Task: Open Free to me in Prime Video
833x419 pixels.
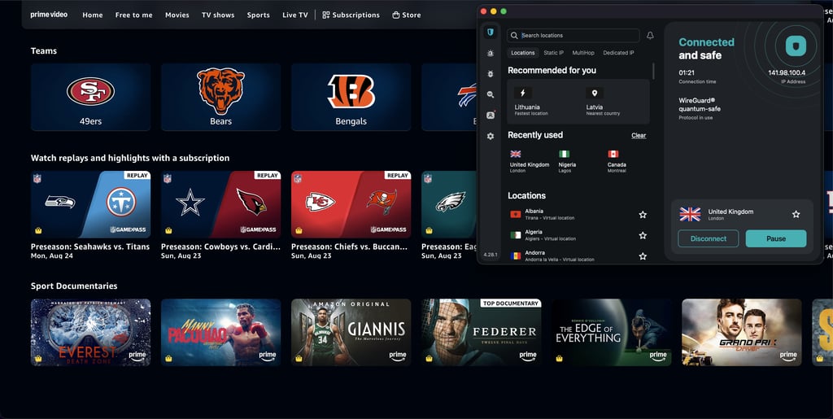Action: (134, 15)
